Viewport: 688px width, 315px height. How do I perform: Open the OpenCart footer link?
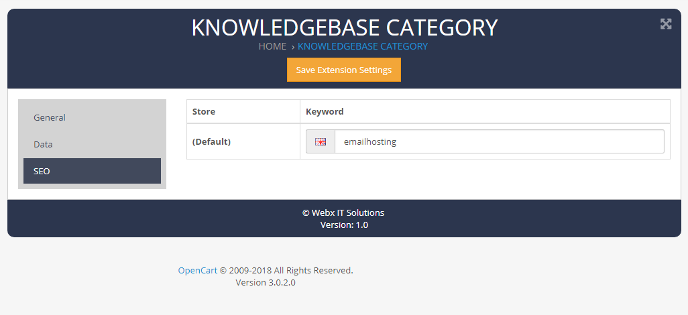pos(197,270)
